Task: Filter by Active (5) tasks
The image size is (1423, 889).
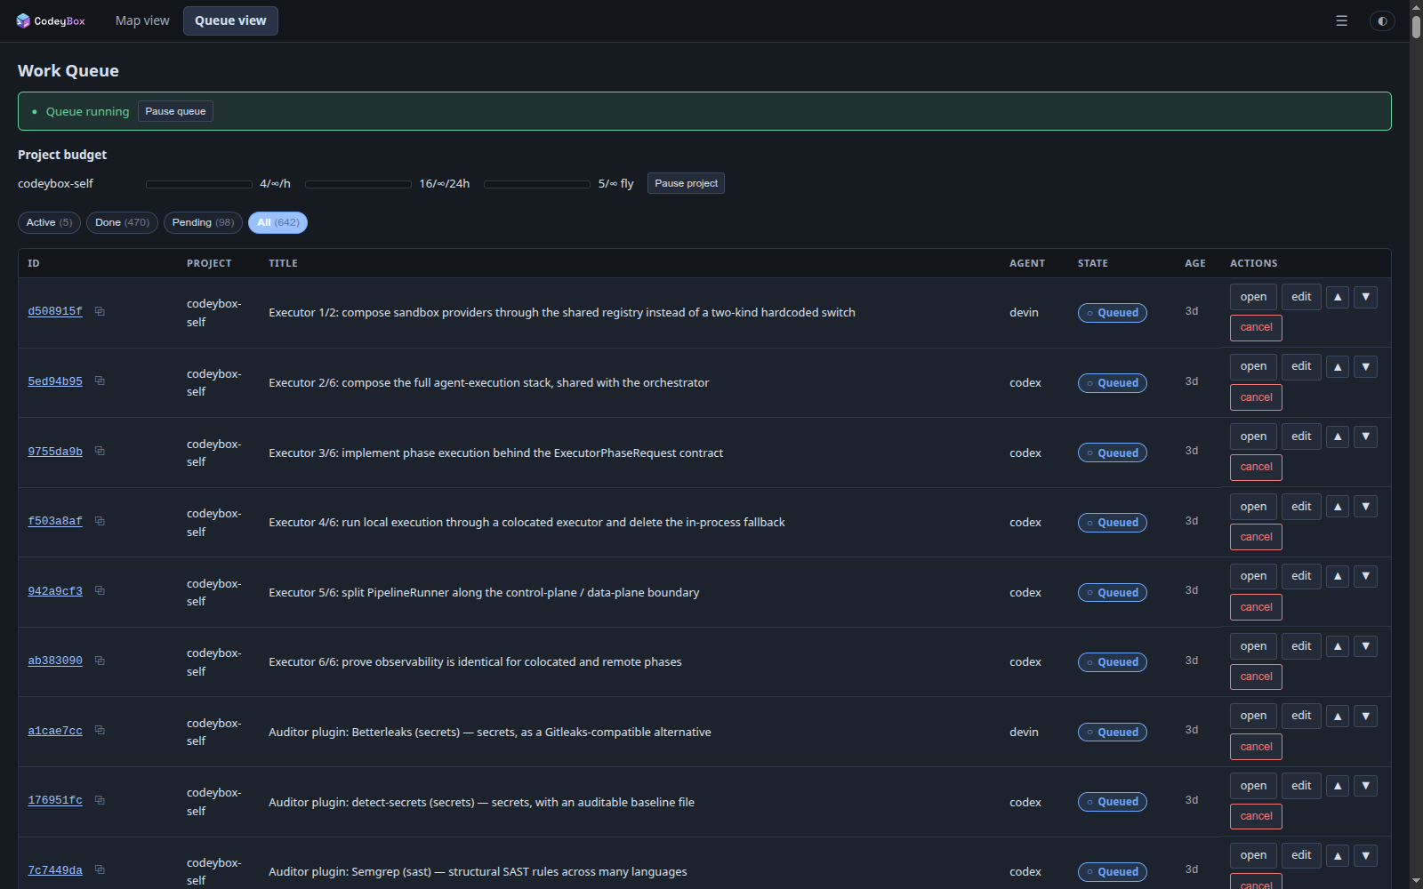Action: click(x=49, y=222)
